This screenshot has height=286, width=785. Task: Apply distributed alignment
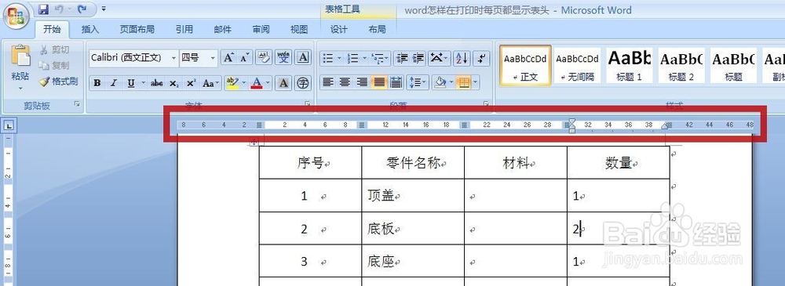(x=396, y=82)
